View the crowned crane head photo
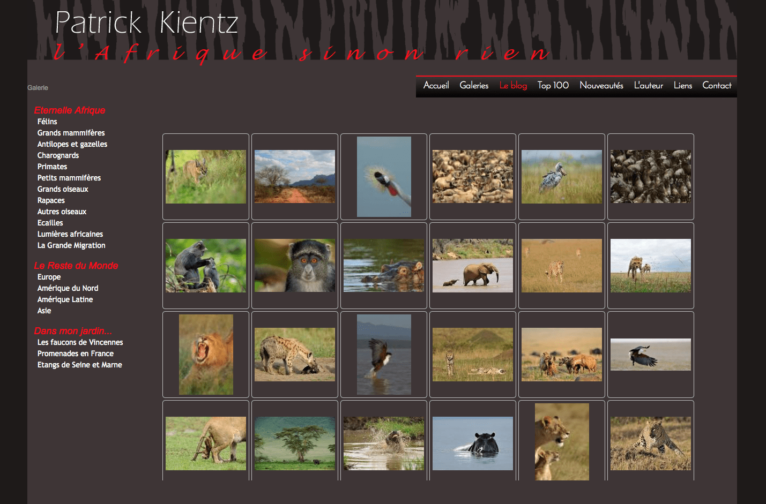This screenshot has height=504, width=766. point(384,177)
